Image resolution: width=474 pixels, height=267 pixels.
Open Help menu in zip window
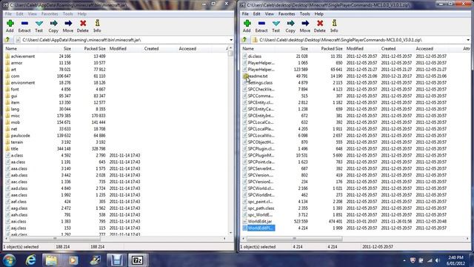point(319,14)
